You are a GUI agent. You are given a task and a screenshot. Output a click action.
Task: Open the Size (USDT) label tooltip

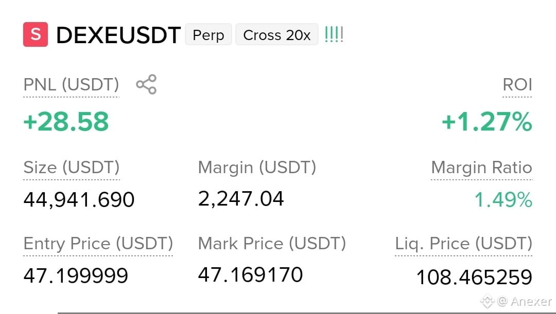click(x=72, y=168)
